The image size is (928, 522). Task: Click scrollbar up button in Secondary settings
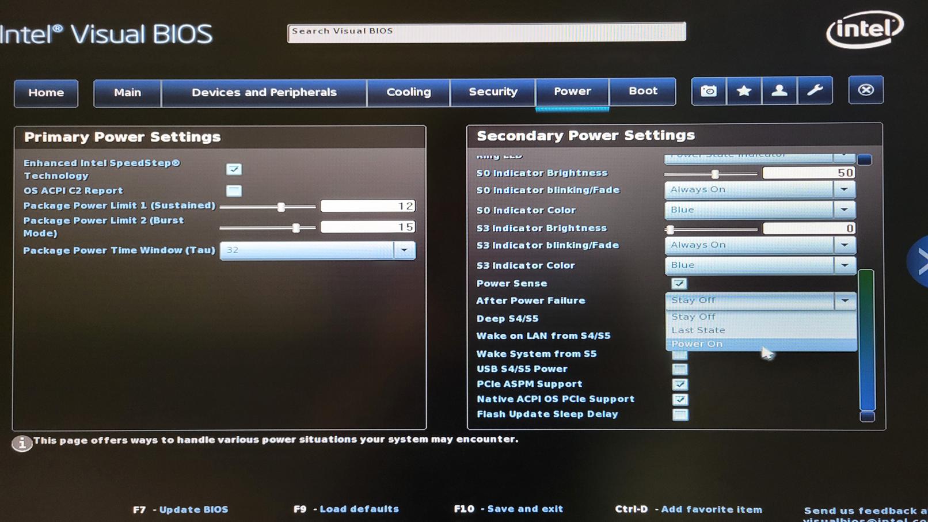pos(864,159)
